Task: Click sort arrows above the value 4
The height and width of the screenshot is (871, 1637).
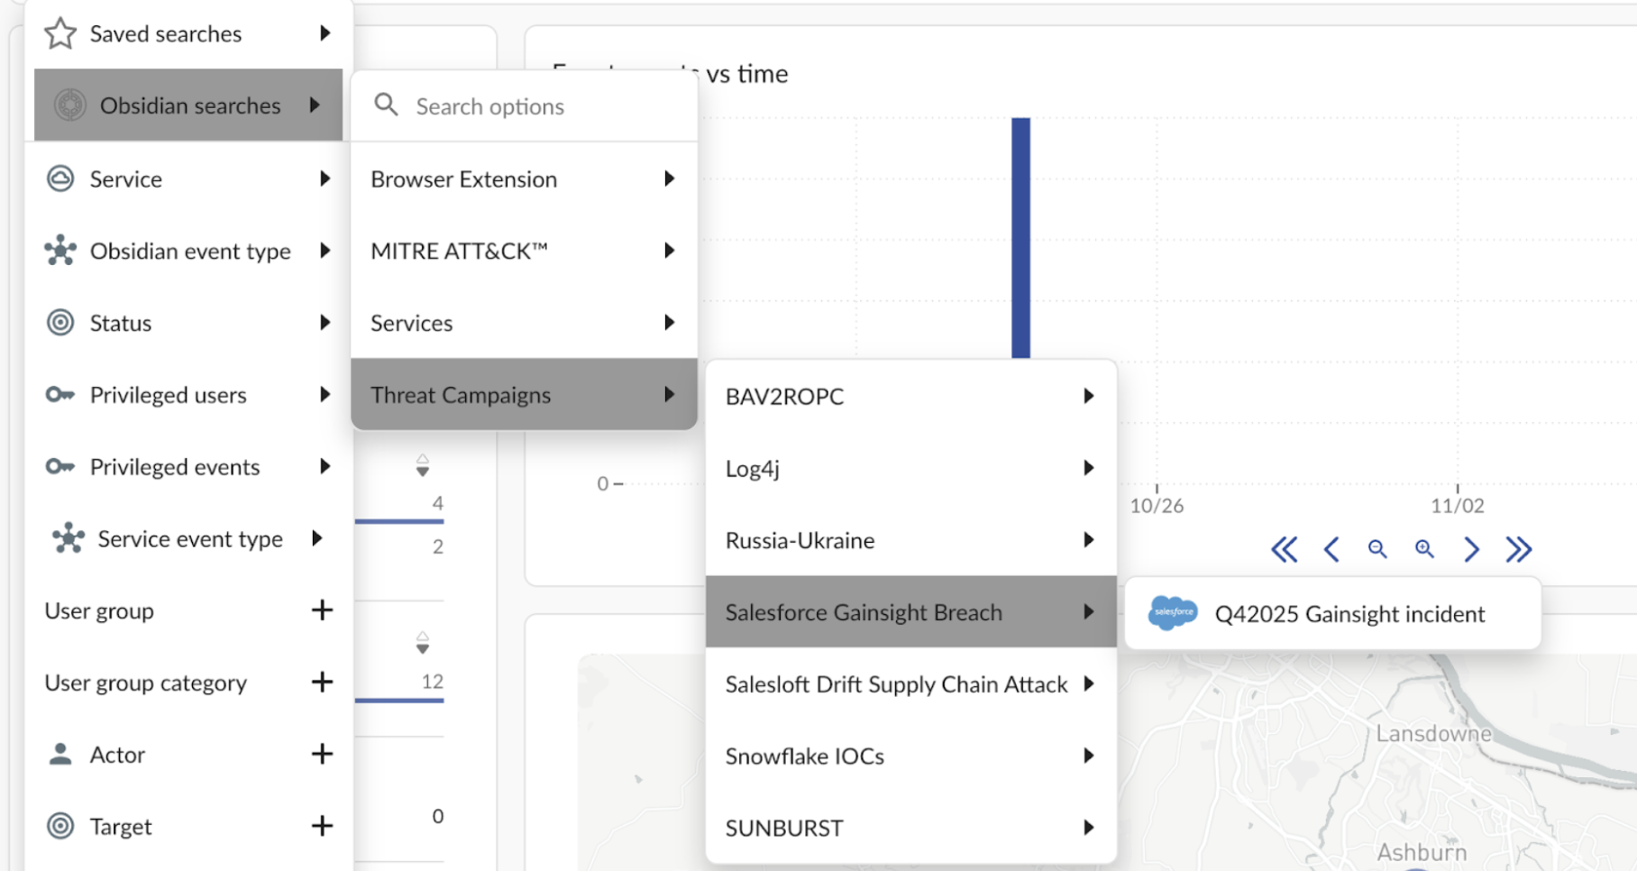Action: click(x=423, y=465)
